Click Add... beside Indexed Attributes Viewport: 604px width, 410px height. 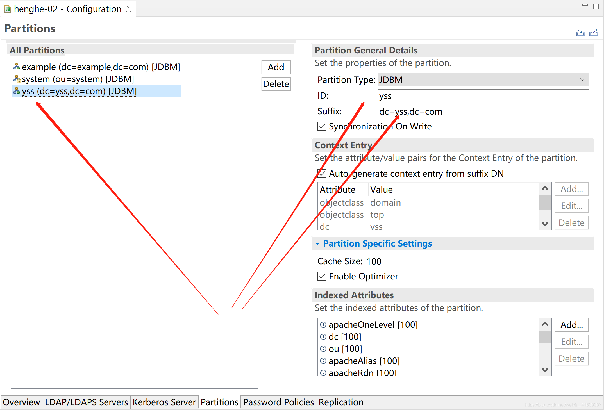coord(571,325)
